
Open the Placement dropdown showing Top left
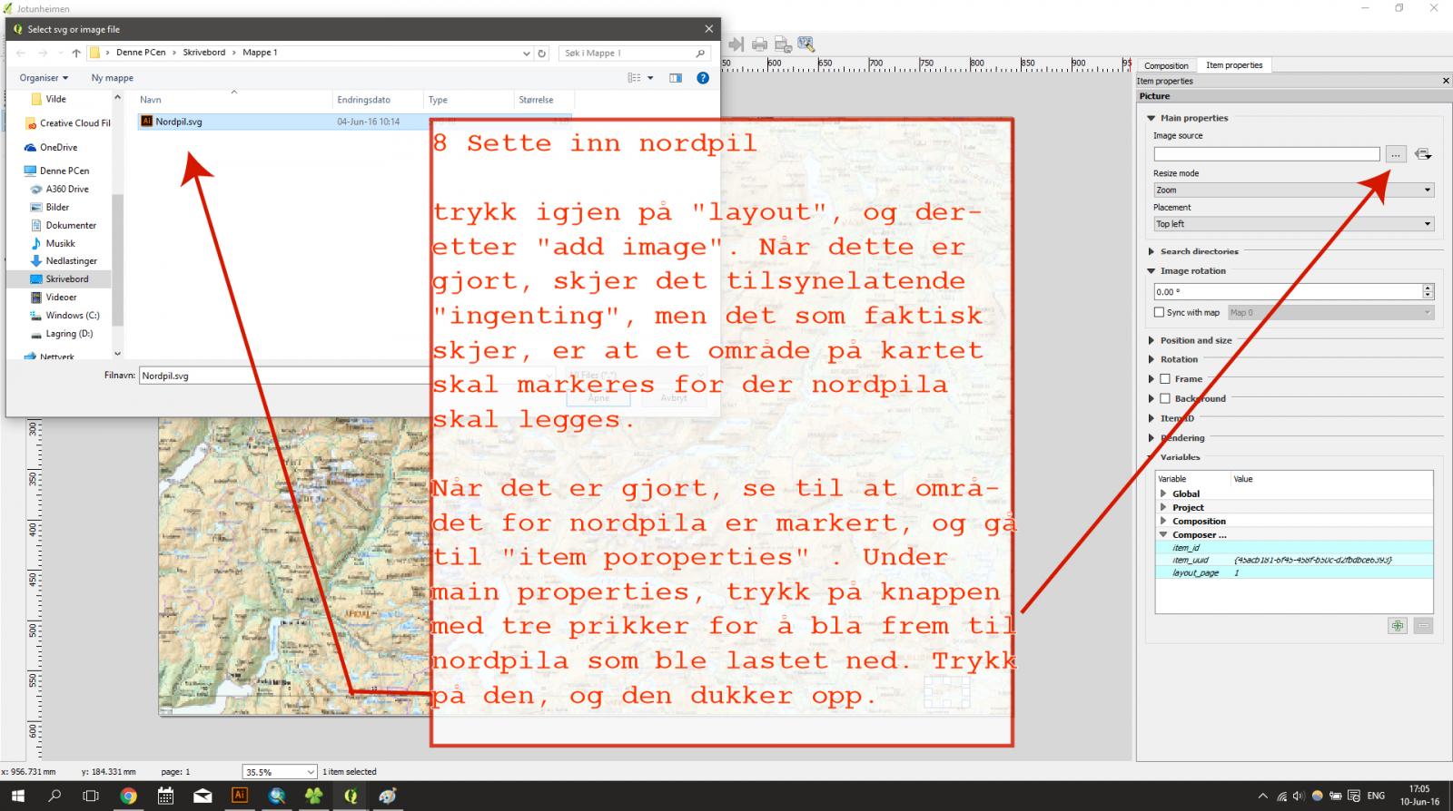(1293, 224)
